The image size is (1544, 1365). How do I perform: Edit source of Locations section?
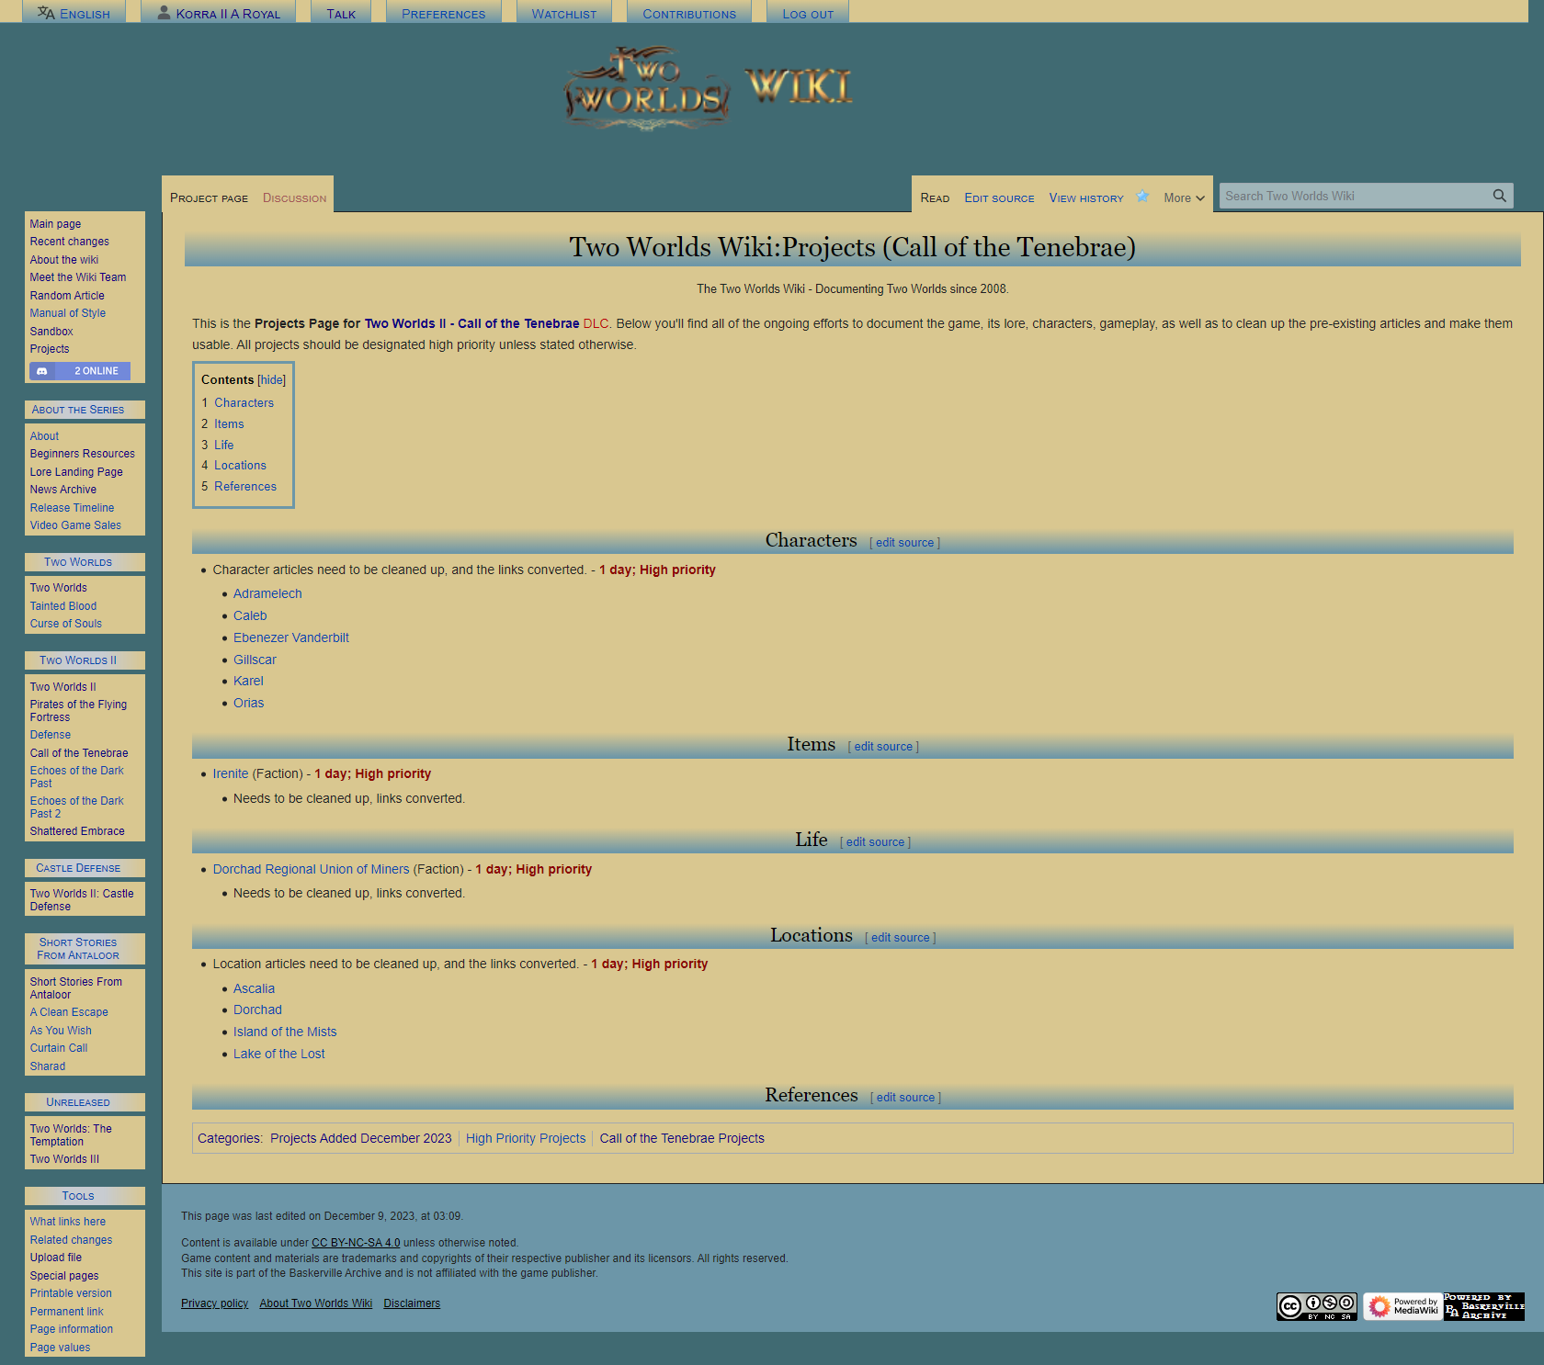click(x=900, y=938)
